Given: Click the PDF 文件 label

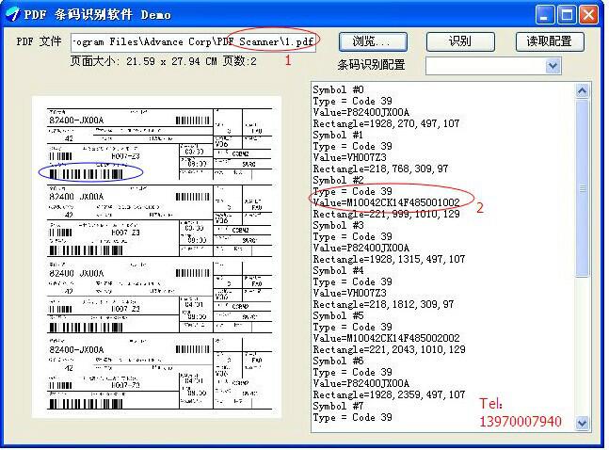Looking at the screenshot, I should click(39, 41).
